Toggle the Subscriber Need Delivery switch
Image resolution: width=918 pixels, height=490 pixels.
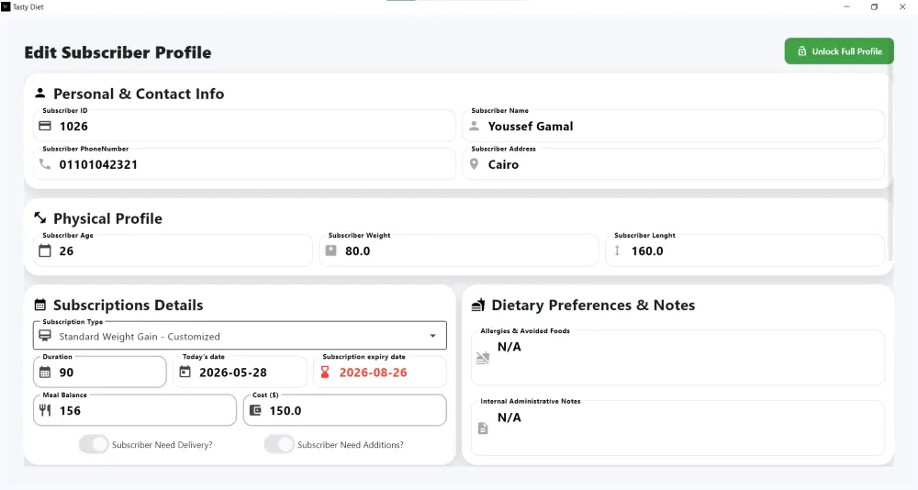tap(94, 444)
